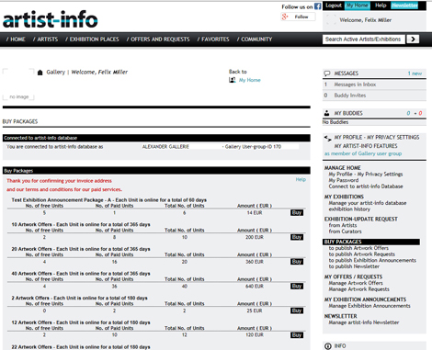Viewport: 432px width, 350px height.
Task: Click the Info circle icon
Action: click(x=328, y=346)
